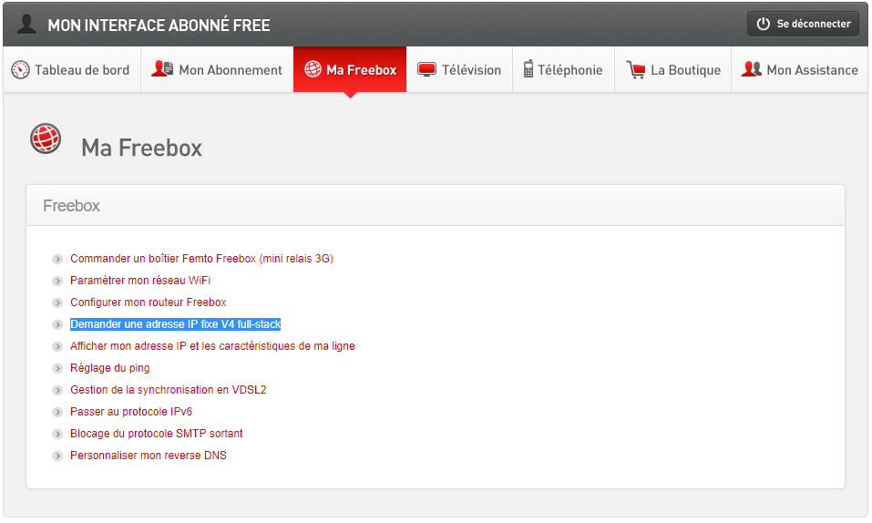The height and width of the screenshot is (523, 872).
Task: Open Réglage du ping link
Action: click(109, 368)
